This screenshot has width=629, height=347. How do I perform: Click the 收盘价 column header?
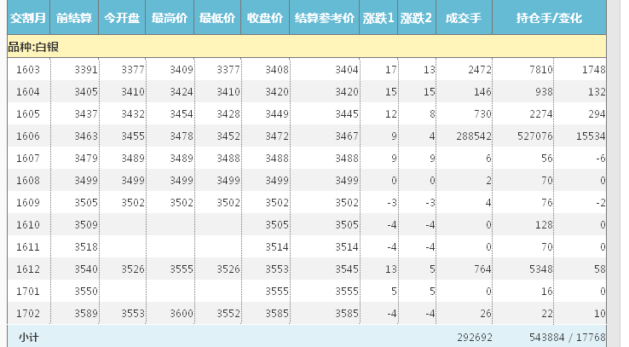click(x=265, y=18)
